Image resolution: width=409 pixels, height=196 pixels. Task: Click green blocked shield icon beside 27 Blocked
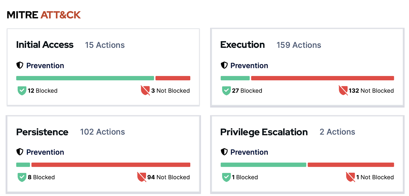(226, 91)
